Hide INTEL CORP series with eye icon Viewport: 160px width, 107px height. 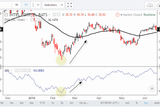click(54, 15)
